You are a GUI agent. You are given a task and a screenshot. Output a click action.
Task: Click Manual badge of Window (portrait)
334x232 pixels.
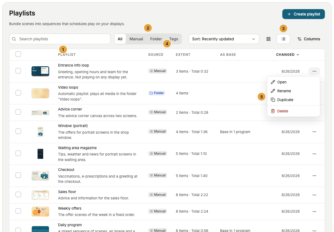coord(158,131)
